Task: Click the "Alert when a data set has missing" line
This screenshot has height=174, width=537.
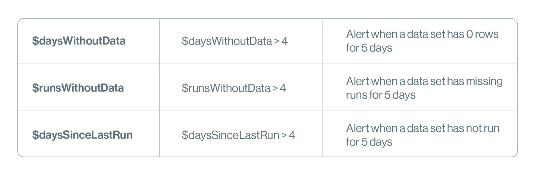Action: pyautogui.click(x=424, y=81)
